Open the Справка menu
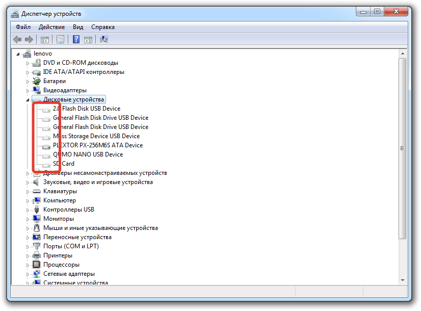Viewport: 421px width, 311px height. coord(103,27)
